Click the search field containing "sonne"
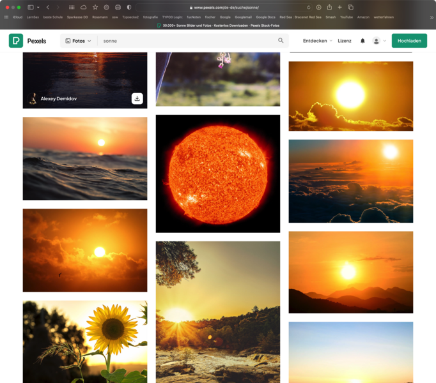This screenshot has height=383, width=436. [189, 41]
